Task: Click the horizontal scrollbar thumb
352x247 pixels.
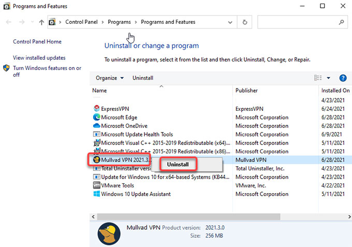Action: 188,216
